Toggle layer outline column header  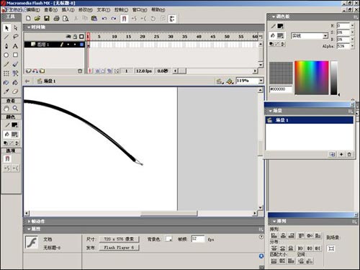coord(81,37)
